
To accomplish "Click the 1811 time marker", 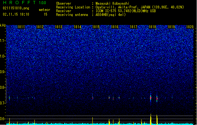I will [x=21, y=27].
